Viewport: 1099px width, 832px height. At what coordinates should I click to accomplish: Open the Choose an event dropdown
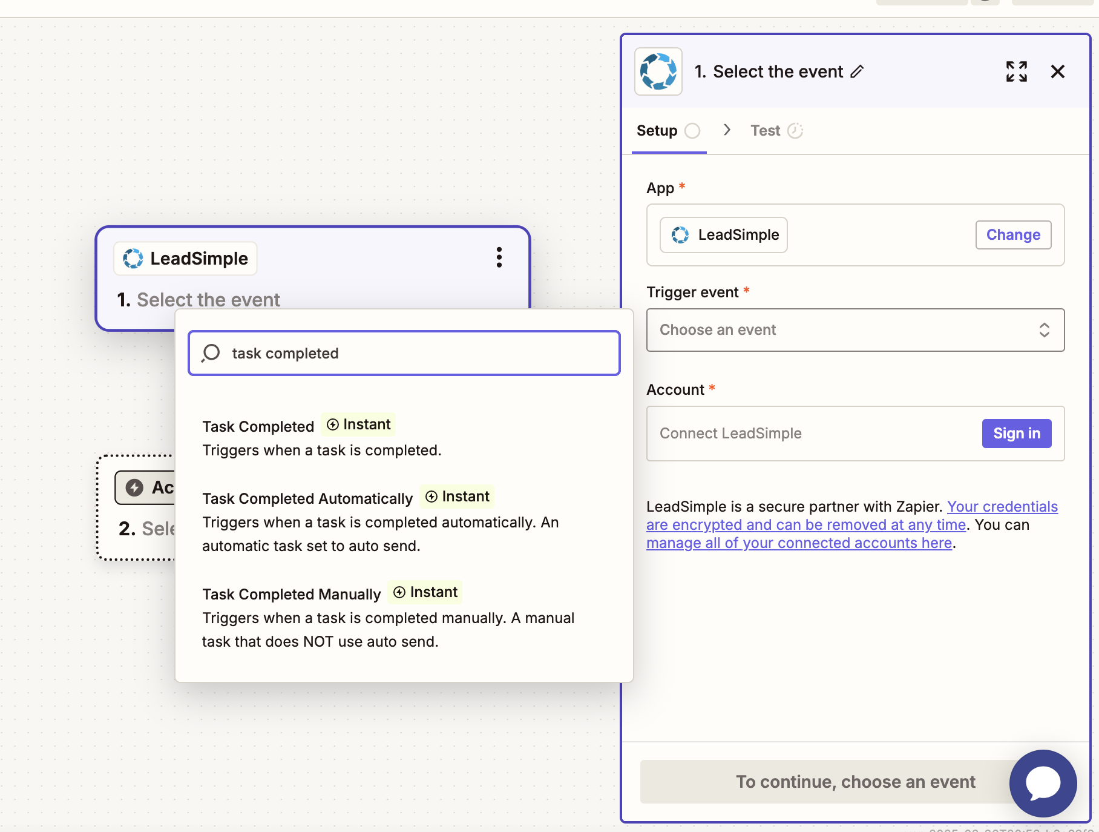[855, 330]
